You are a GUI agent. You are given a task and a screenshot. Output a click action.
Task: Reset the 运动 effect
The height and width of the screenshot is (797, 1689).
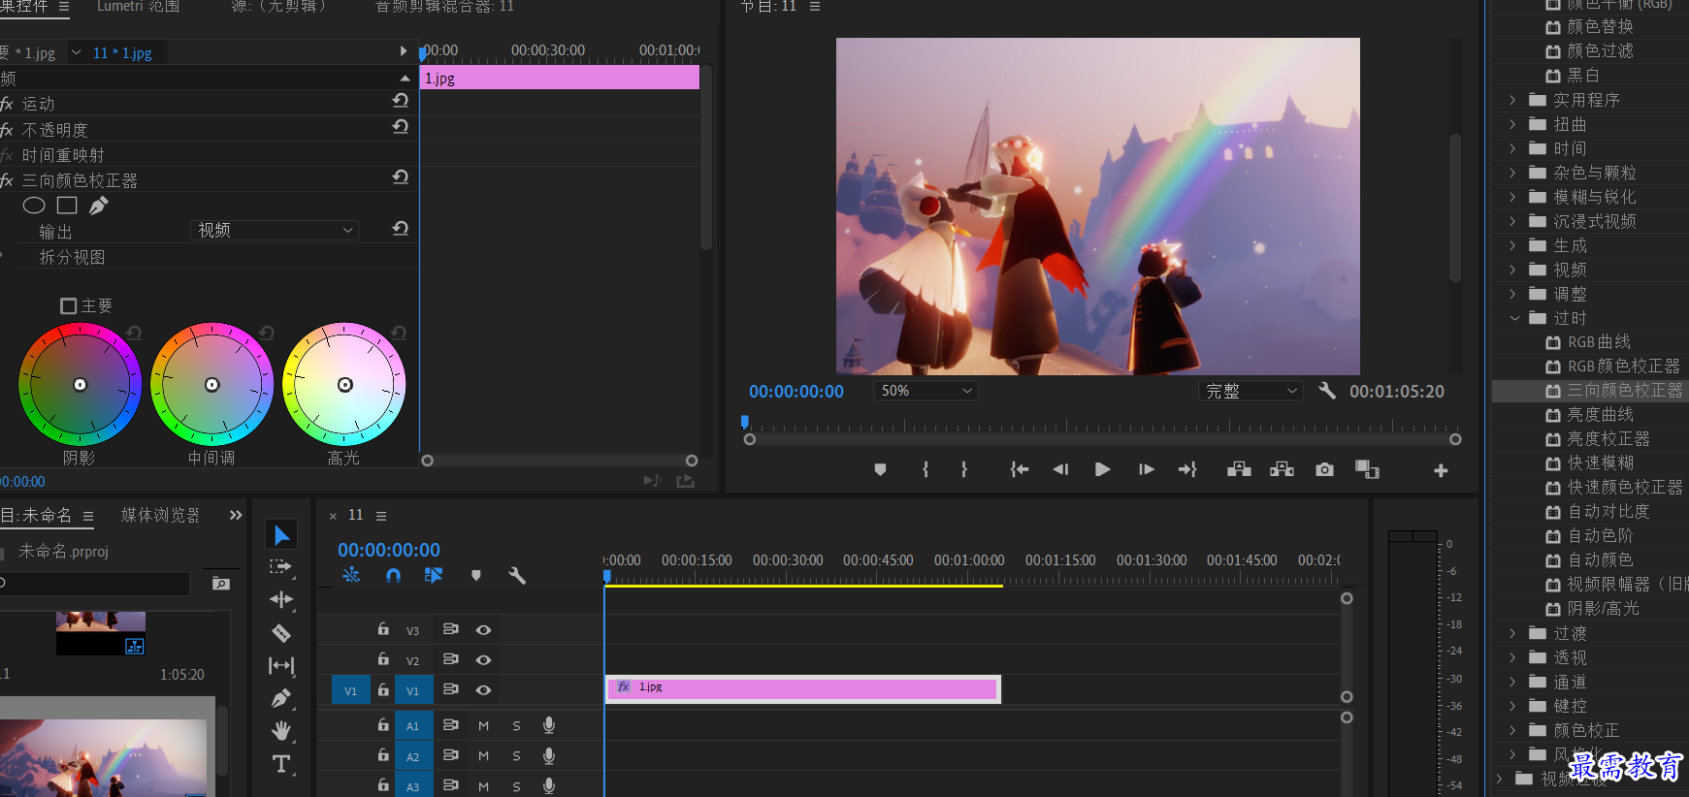tap(400, 100)
